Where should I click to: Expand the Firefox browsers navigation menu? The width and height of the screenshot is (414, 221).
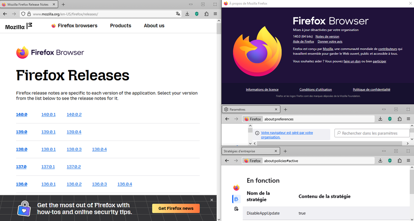coord(74,26)
